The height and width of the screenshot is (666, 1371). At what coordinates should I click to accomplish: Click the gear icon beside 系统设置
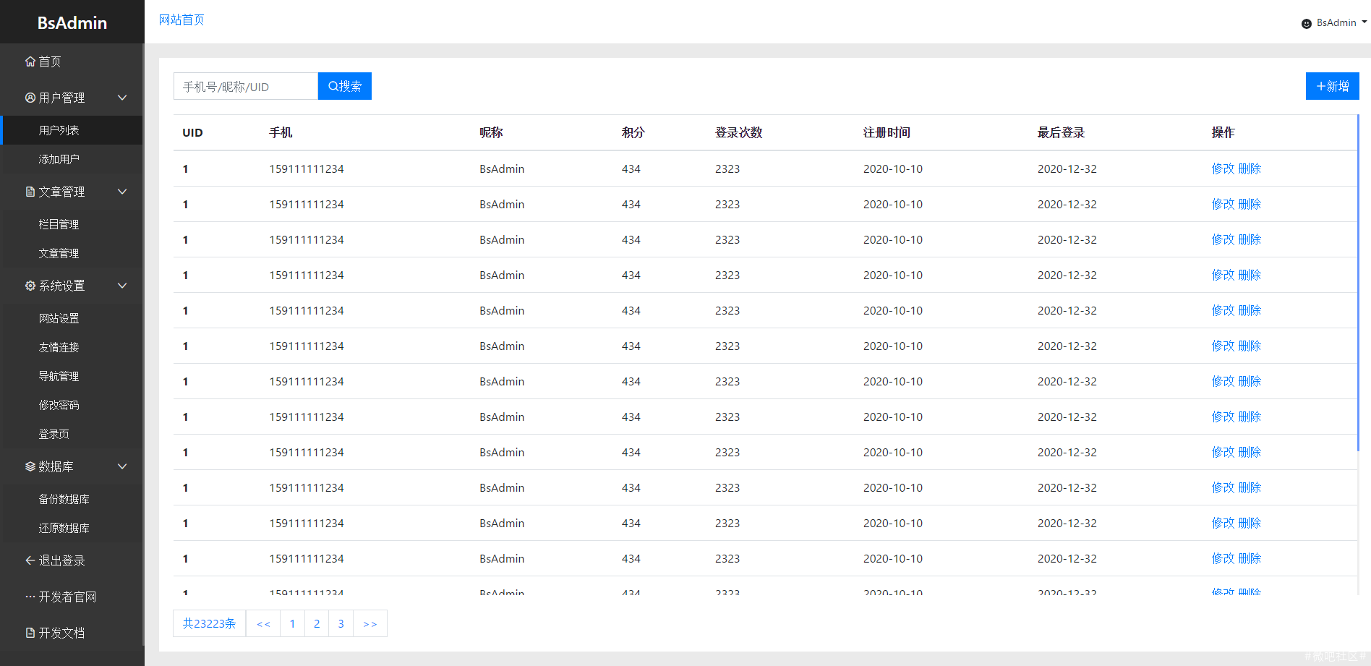pos(30,286)
